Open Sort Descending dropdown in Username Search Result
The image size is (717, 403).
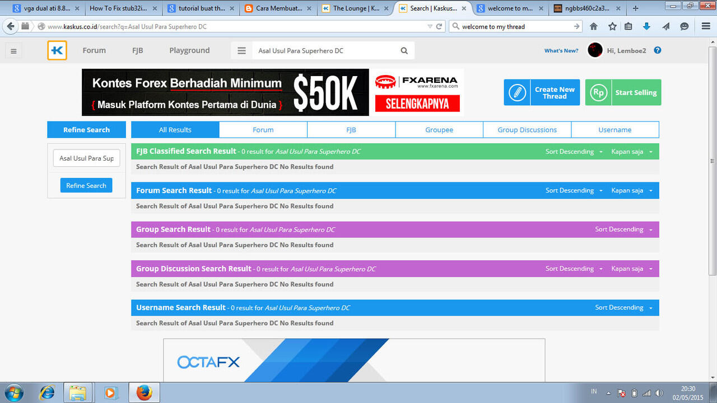(x=623, y=307)
